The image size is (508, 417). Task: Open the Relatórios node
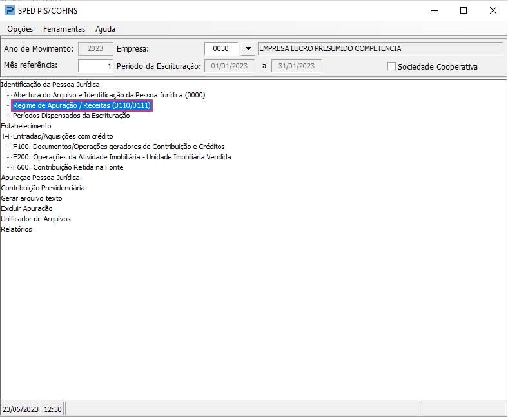[x=16, y=229]
